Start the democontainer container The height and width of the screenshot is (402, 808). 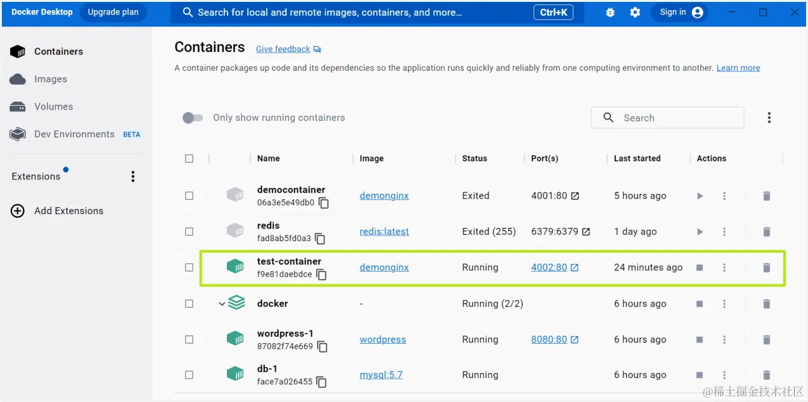pyautogui.click(x=700, y=196)
